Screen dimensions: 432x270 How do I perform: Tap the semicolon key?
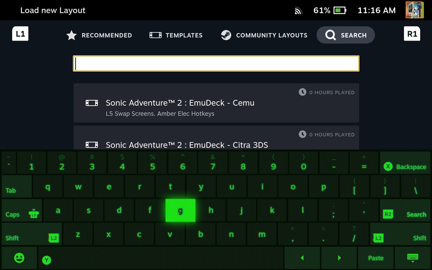pyautogui.click(x=333, y=210)
